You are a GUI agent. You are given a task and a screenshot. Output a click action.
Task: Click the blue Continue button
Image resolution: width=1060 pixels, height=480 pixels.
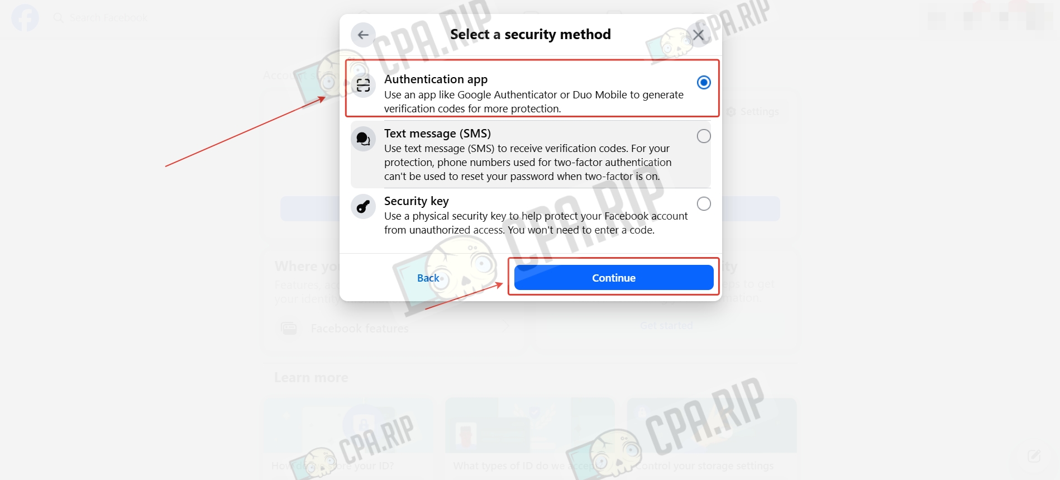click(614, 278)
